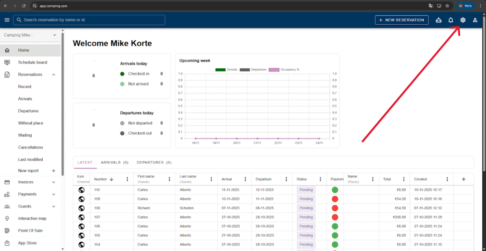Toggle the Occupancy % series in legend

284,70
